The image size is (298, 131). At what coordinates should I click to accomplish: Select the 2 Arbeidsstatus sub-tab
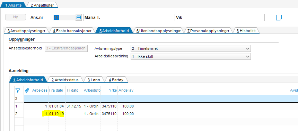point(65,80)
